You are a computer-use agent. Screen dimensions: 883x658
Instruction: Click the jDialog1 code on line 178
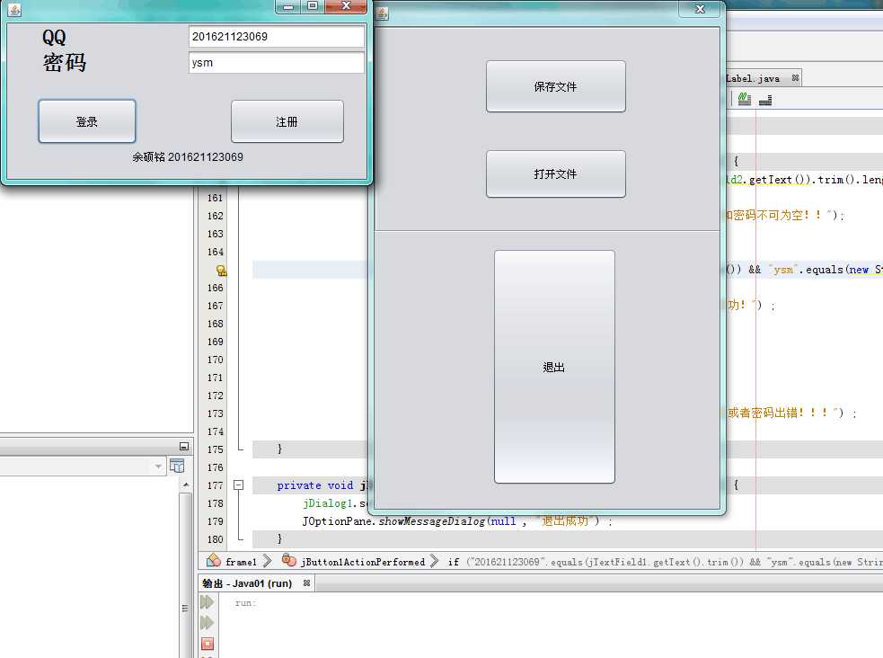coord(330,503)
